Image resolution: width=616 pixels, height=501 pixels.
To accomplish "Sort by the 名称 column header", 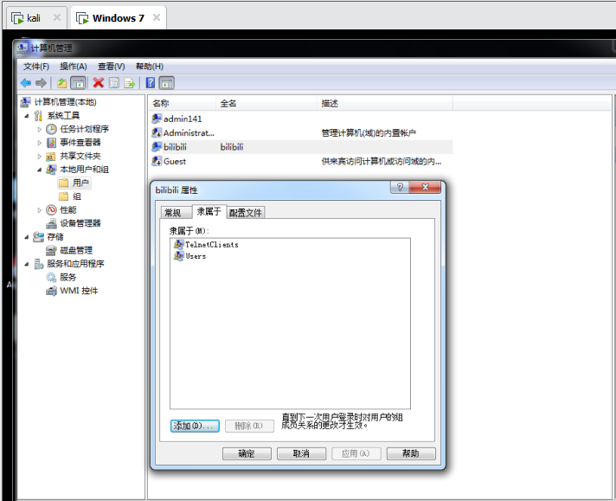I will [183, 103].
